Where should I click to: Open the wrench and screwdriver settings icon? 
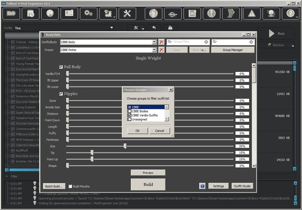[x=127, y=14]
